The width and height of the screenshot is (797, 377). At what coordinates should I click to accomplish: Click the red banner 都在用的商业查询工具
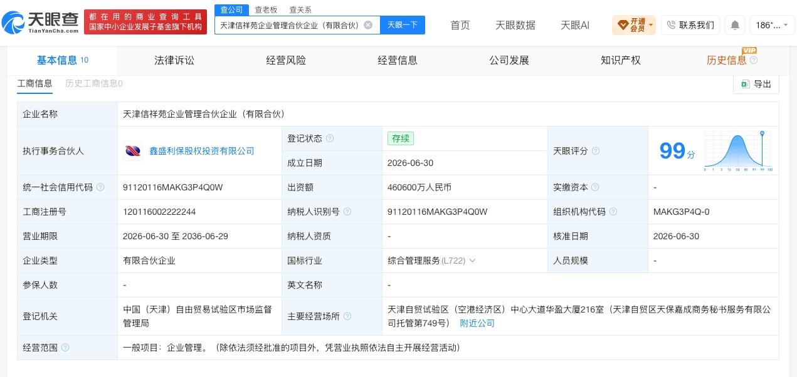(x=145, y=22)
